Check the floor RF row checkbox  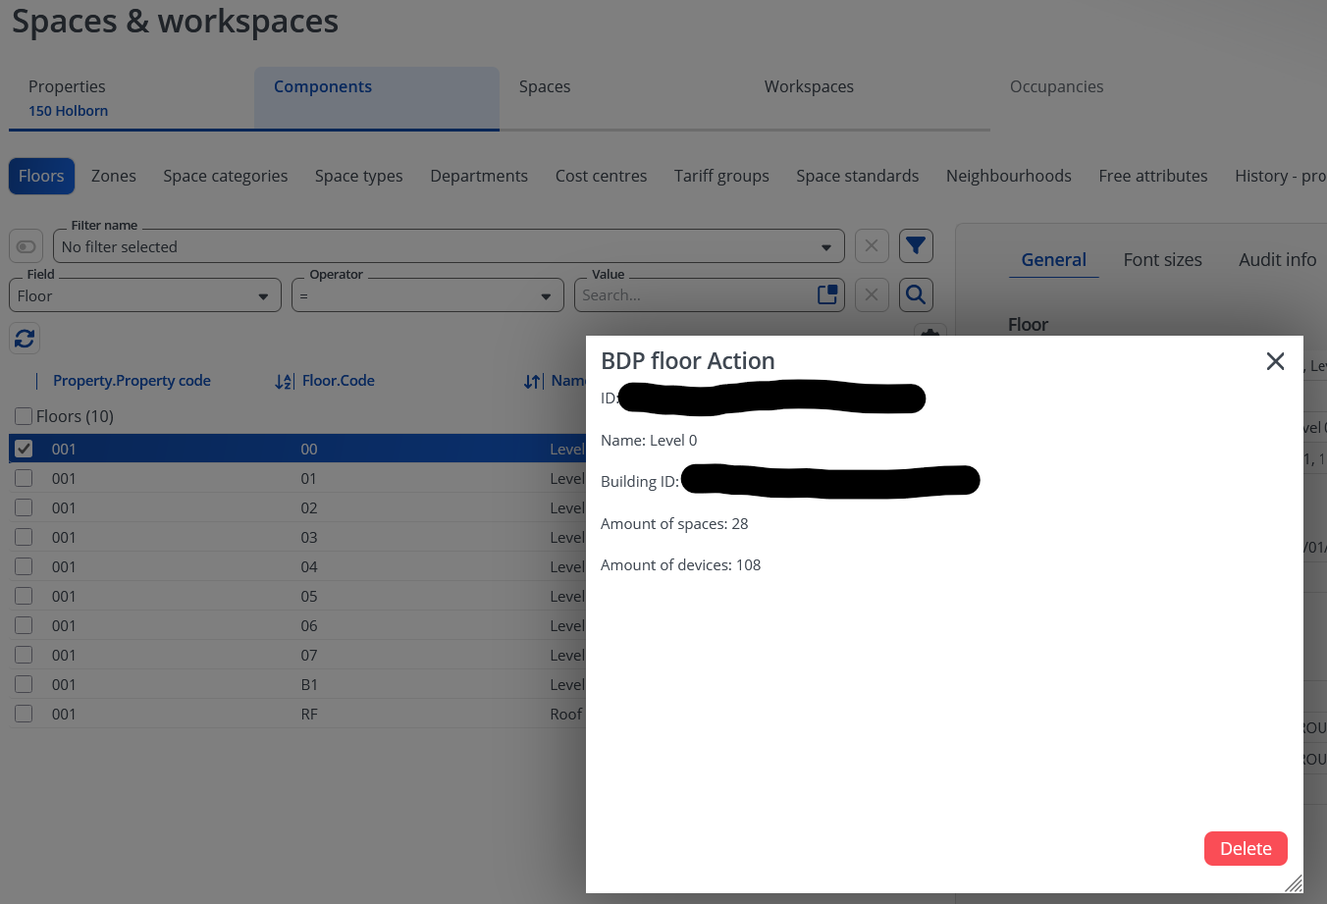tap(24, 714)
